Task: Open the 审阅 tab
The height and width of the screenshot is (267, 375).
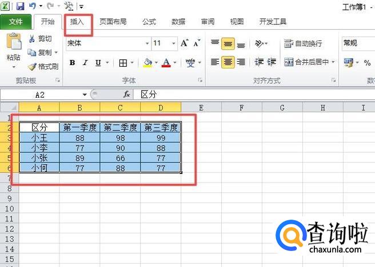Action: tap(208, 22)
